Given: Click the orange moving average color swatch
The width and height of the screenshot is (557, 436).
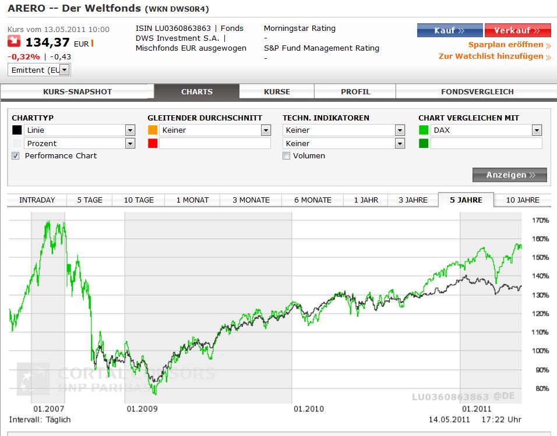Looking at the screenshot, I should pyautogui.click(x=153, y=130).
